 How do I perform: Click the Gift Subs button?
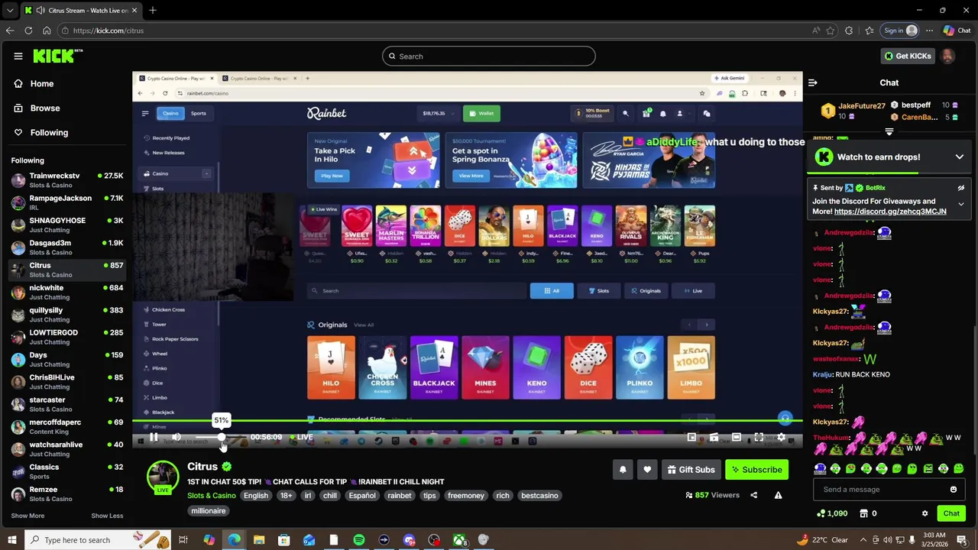pyautogui.click(x=691, y=470)
